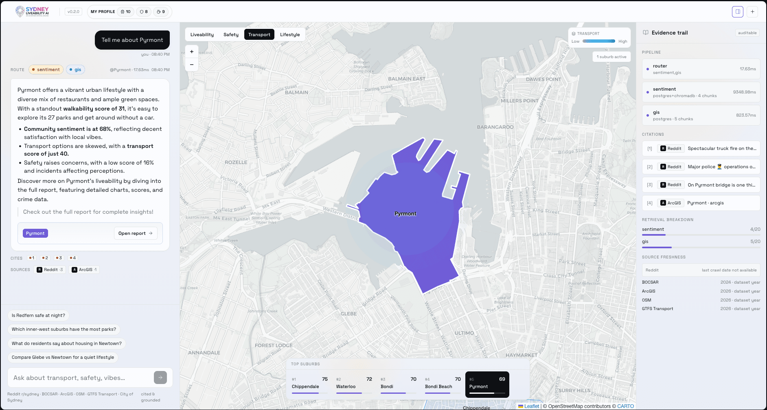Open Reddit citation 3 Pyrmont bridge
The width and height of the screenshot is (767, 410).
coord(701,185)
